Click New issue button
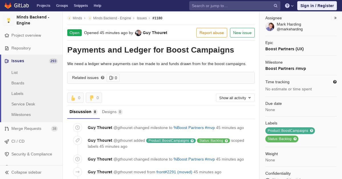Screen dimensions: 342x179 (x=242, y=33)
